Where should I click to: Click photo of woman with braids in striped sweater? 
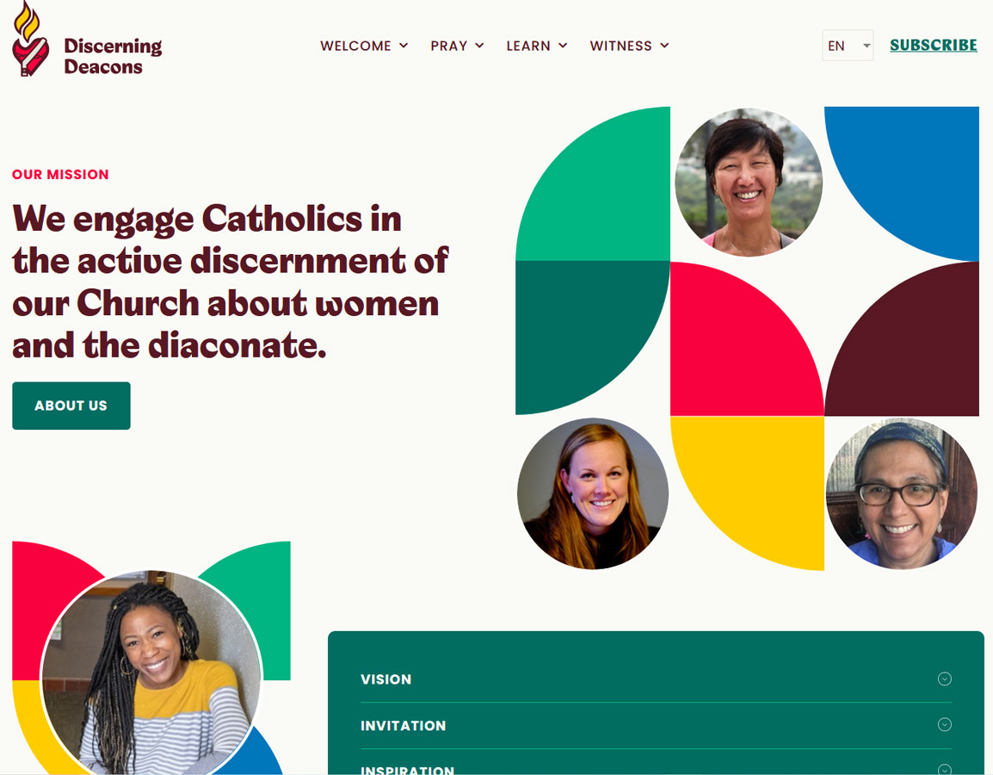(151, 672)
